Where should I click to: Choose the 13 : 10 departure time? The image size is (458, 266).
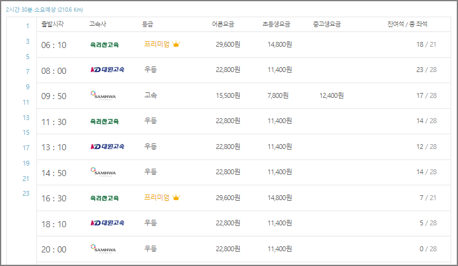(54, 147)
